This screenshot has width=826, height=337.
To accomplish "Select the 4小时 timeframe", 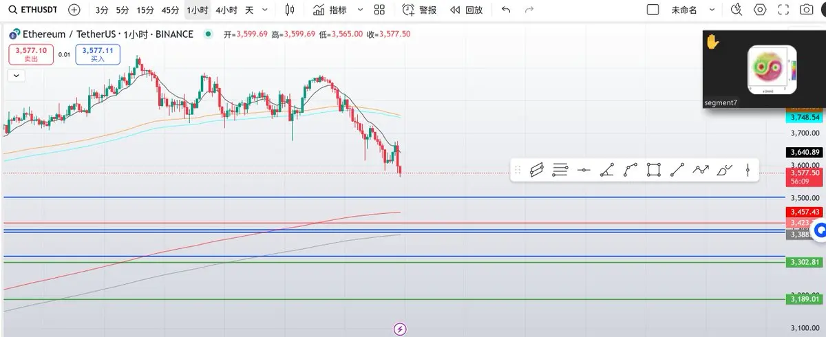I will (x=226, y=10).
